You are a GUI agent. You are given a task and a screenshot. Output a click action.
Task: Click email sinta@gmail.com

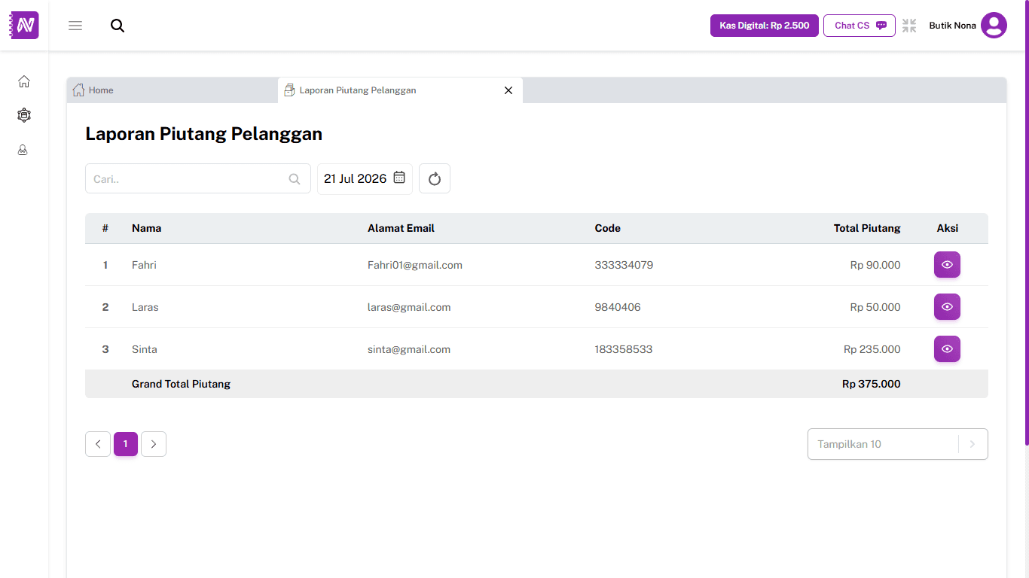coord(409,349)
